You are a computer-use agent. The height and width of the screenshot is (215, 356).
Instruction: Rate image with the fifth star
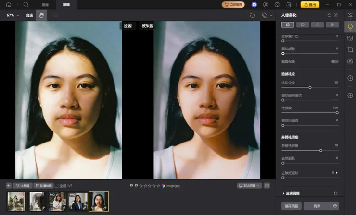click(x=158, y=186)
